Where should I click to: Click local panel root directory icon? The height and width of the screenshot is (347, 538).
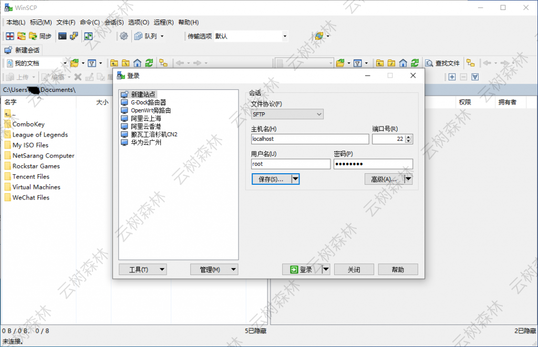(x=126, y=63)
